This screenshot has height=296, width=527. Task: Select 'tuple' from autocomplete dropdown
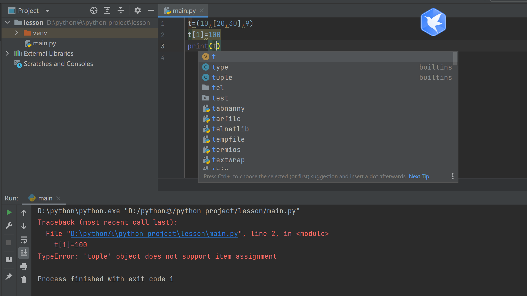pos(222,77)
